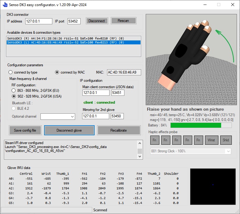Click the Recalibrate button
Image resolution: width=240 pixels, height=214 pixels.
(x=119, y=130)
